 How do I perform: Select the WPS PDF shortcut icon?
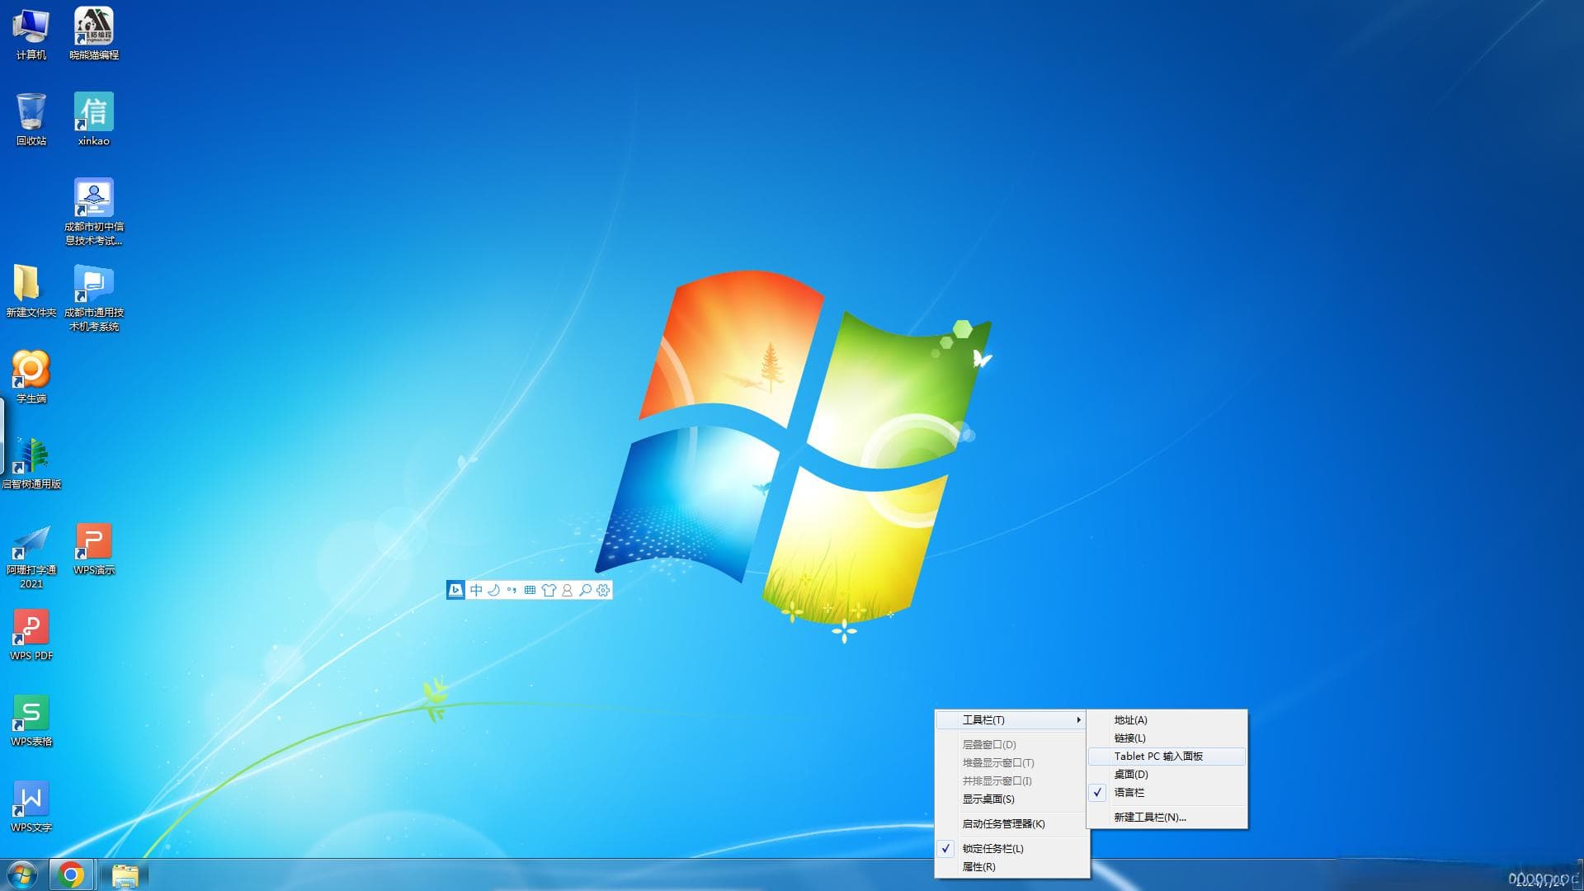(31, 634)
